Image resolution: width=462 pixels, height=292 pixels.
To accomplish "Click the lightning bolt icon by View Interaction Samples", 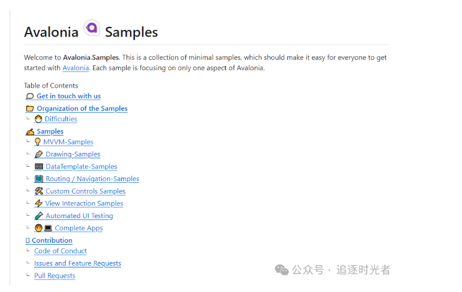I will [x=38, y=203].
